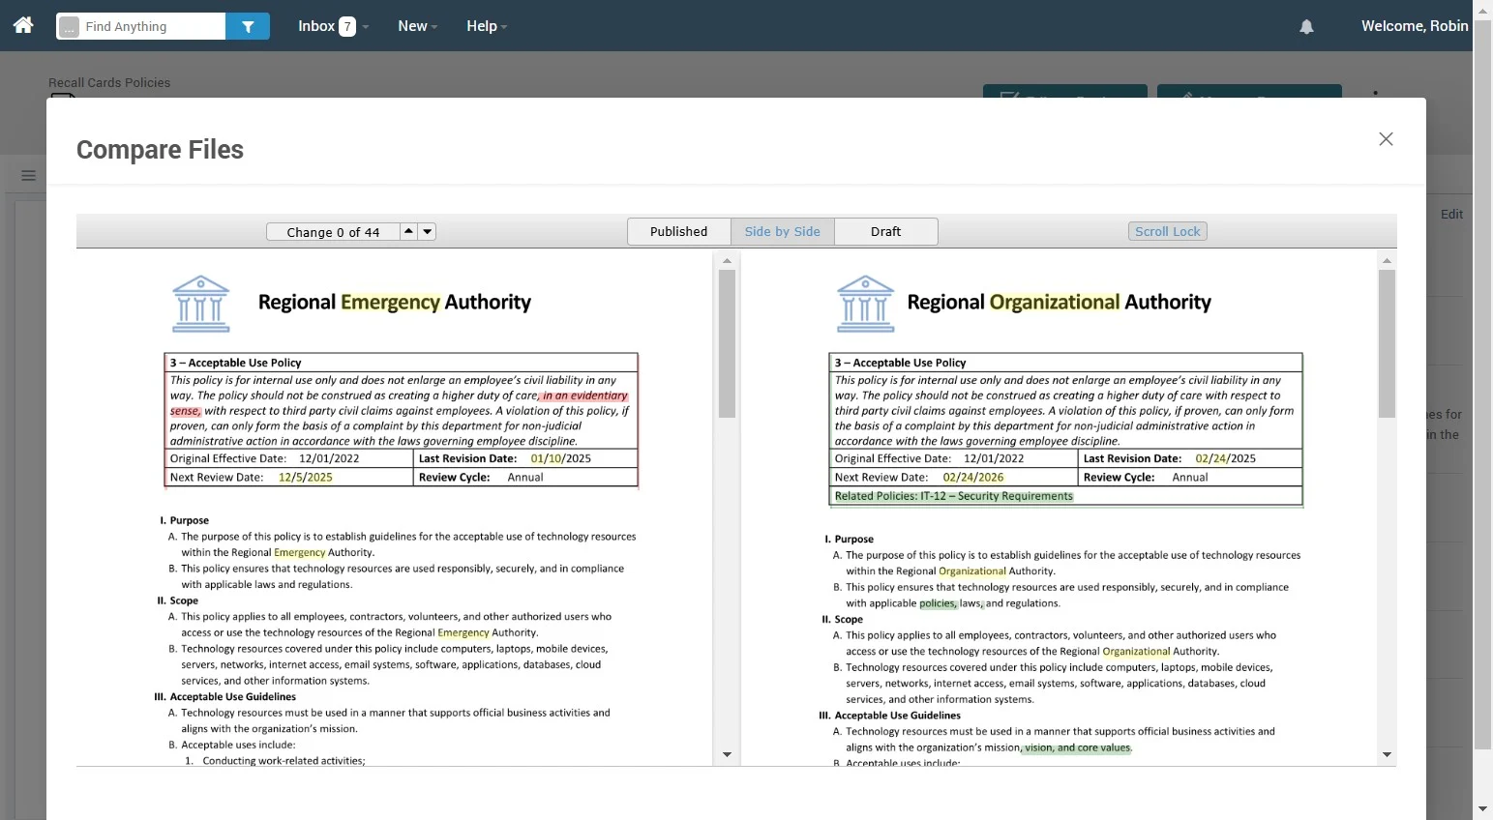Click the Inbox count badge 7
Screen dimensions: 1493x820
coord(347,27)
